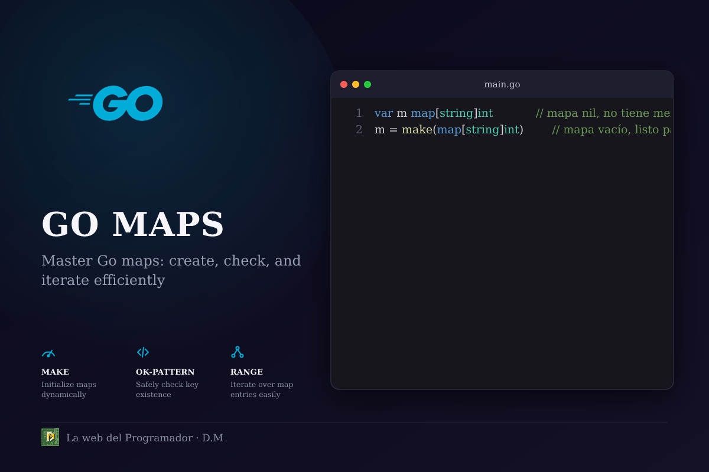Screen dimensions: 709x472
Task: Click 'Safely check key existence' description
Action: point(167,389)
